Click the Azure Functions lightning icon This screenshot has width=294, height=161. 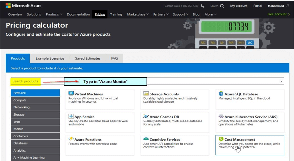(71, 139)
